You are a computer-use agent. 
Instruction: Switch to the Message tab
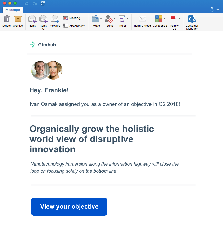13,10
